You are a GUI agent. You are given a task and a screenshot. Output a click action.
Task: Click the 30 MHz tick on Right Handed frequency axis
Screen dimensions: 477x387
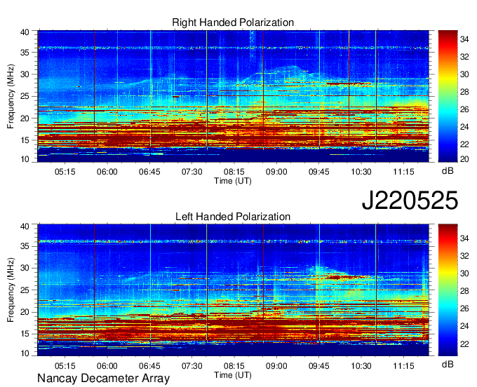pos(25,74)
